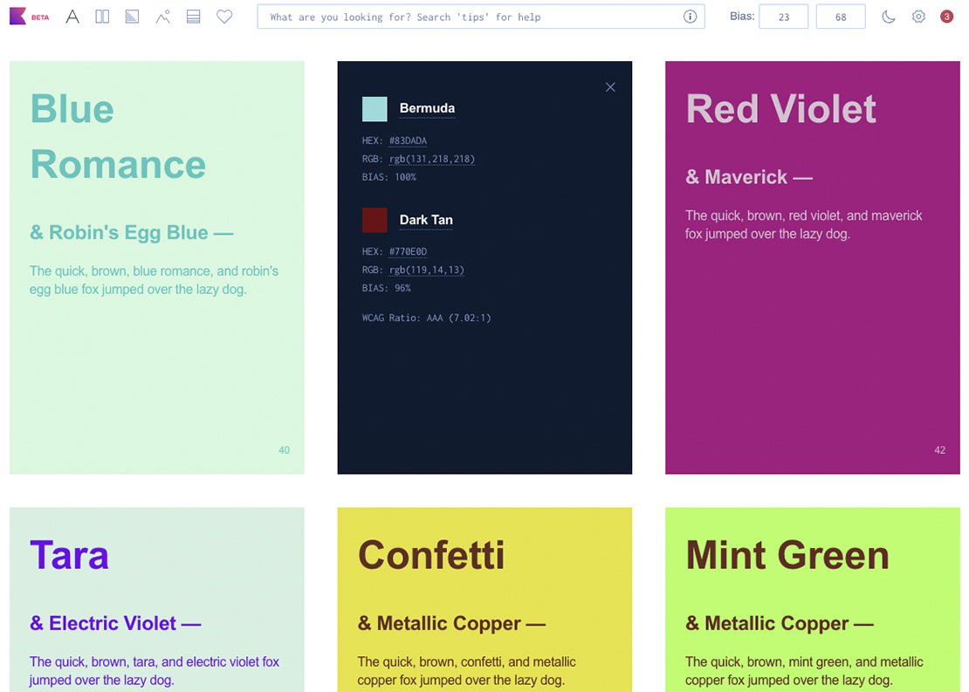Close the Bermuda color detail card
The height and width of the screenshot is (692, 969).
coord(610,86)
